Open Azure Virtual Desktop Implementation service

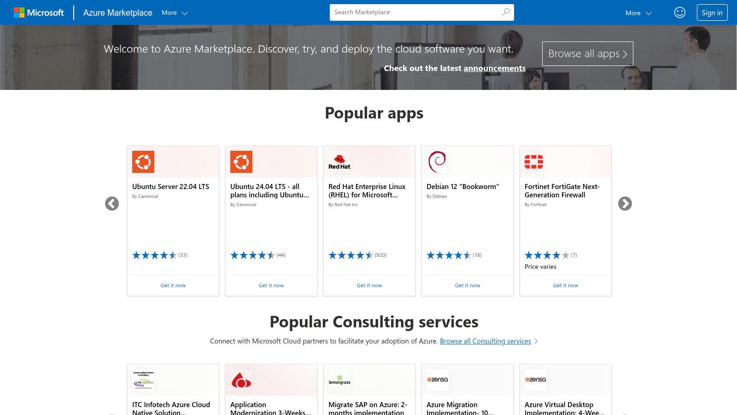pyautogui.click(x=564, y=408)
